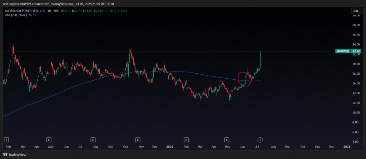Click the purple lightning event icon near Jul

260,140
